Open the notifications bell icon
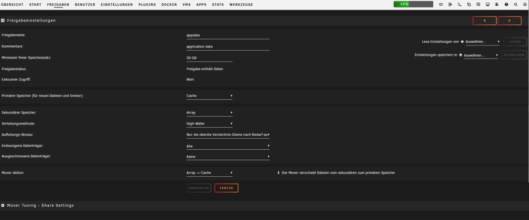The width and height of the screenshot is (529, 220). [525, 4]
